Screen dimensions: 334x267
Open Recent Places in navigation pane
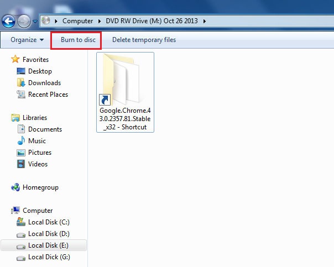point(48,95)
